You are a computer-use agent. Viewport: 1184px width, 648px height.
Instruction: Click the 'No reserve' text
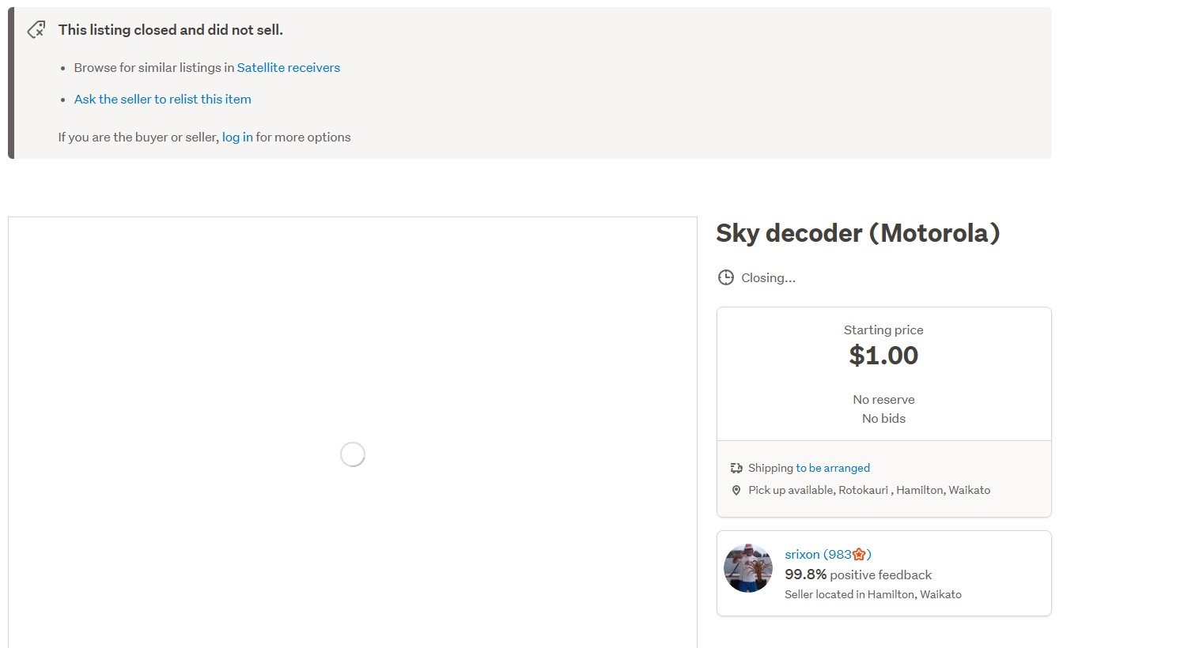(x=883, y=400)
